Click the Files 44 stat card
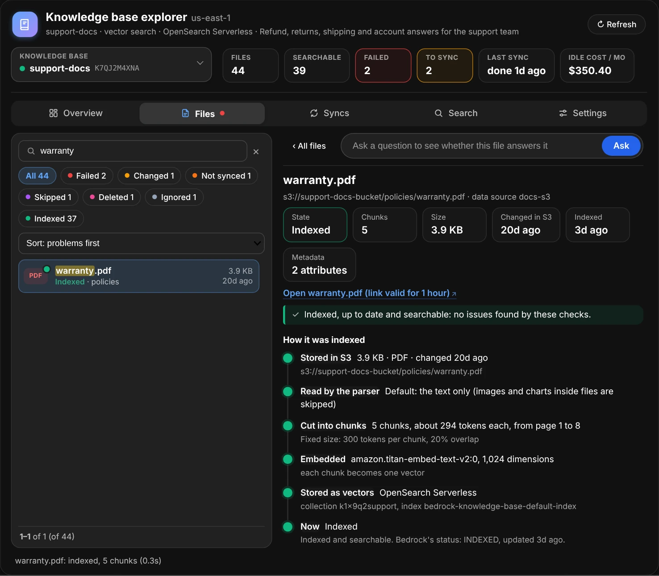The height and width of the screenshot is (576, 659). pos(250,66)
